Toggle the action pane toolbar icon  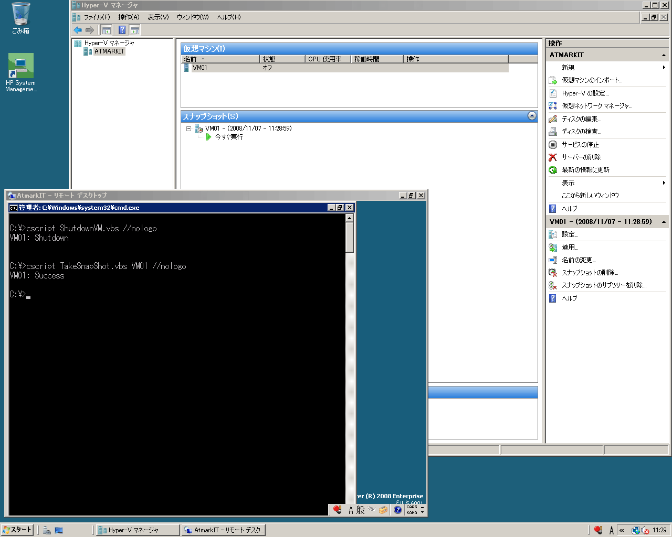tap(135, 30)
